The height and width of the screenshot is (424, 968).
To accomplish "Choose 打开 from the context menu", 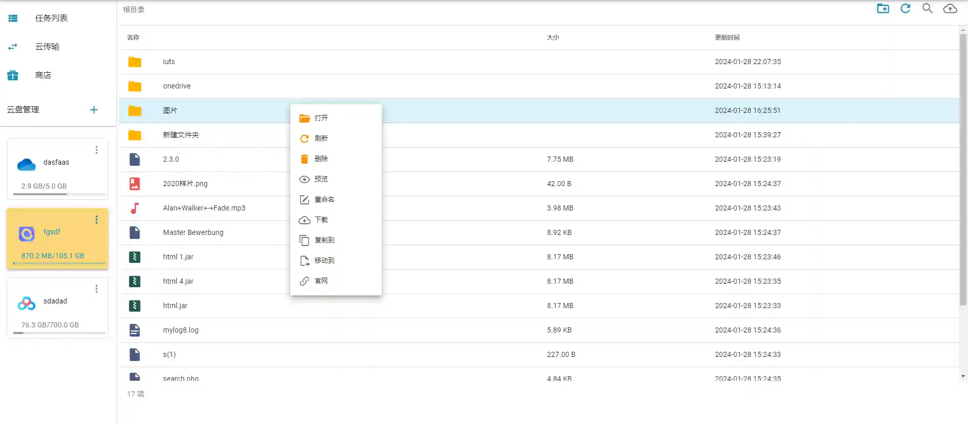I will click(321, 118).
